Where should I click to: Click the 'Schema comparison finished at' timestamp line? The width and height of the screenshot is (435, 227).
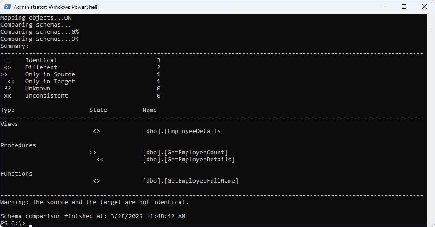(93, 216)
